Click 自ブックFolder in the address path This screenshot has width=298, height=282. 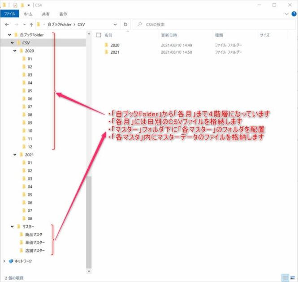tap(59, 25)
